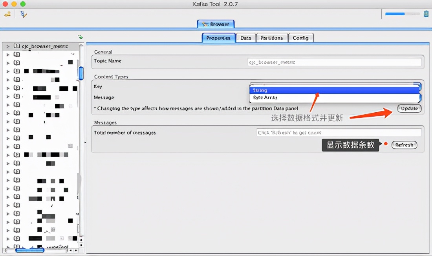Image resolution: width=432 pixels, height=256 pixels.
Task: Open the Partitions tab
Action: 272,38
